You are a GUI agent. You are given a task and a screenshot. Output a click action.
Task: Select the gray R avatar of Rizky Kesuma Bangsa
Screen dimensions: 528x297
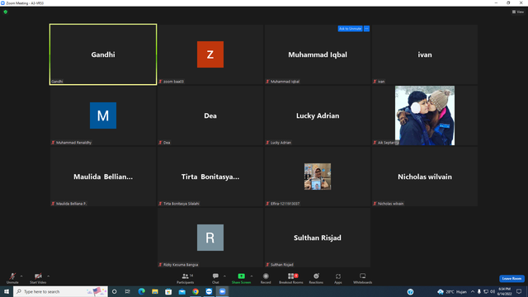tap(210, 238)
